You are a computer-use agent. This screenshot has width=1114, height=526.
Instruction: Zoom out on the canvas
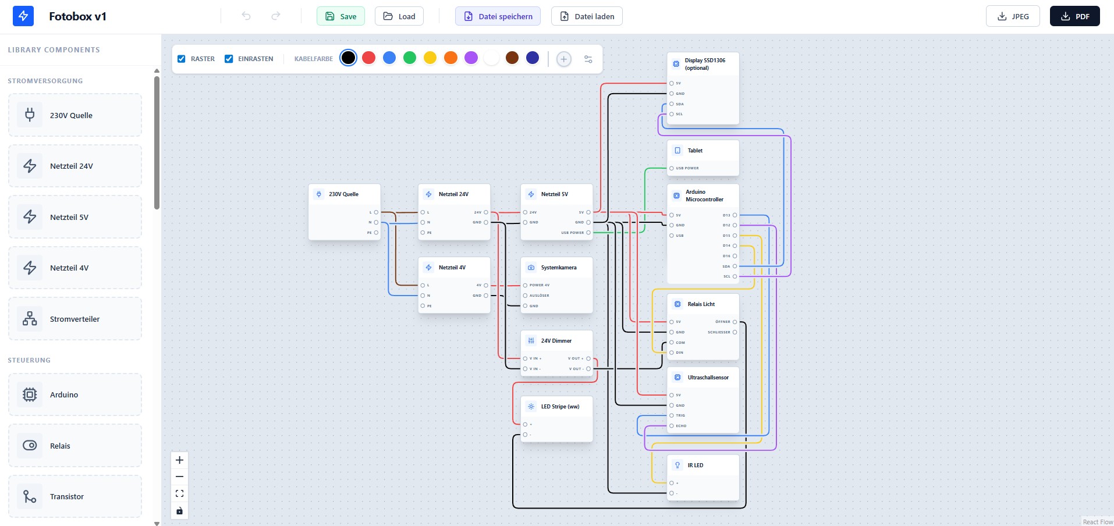point(180,477)
